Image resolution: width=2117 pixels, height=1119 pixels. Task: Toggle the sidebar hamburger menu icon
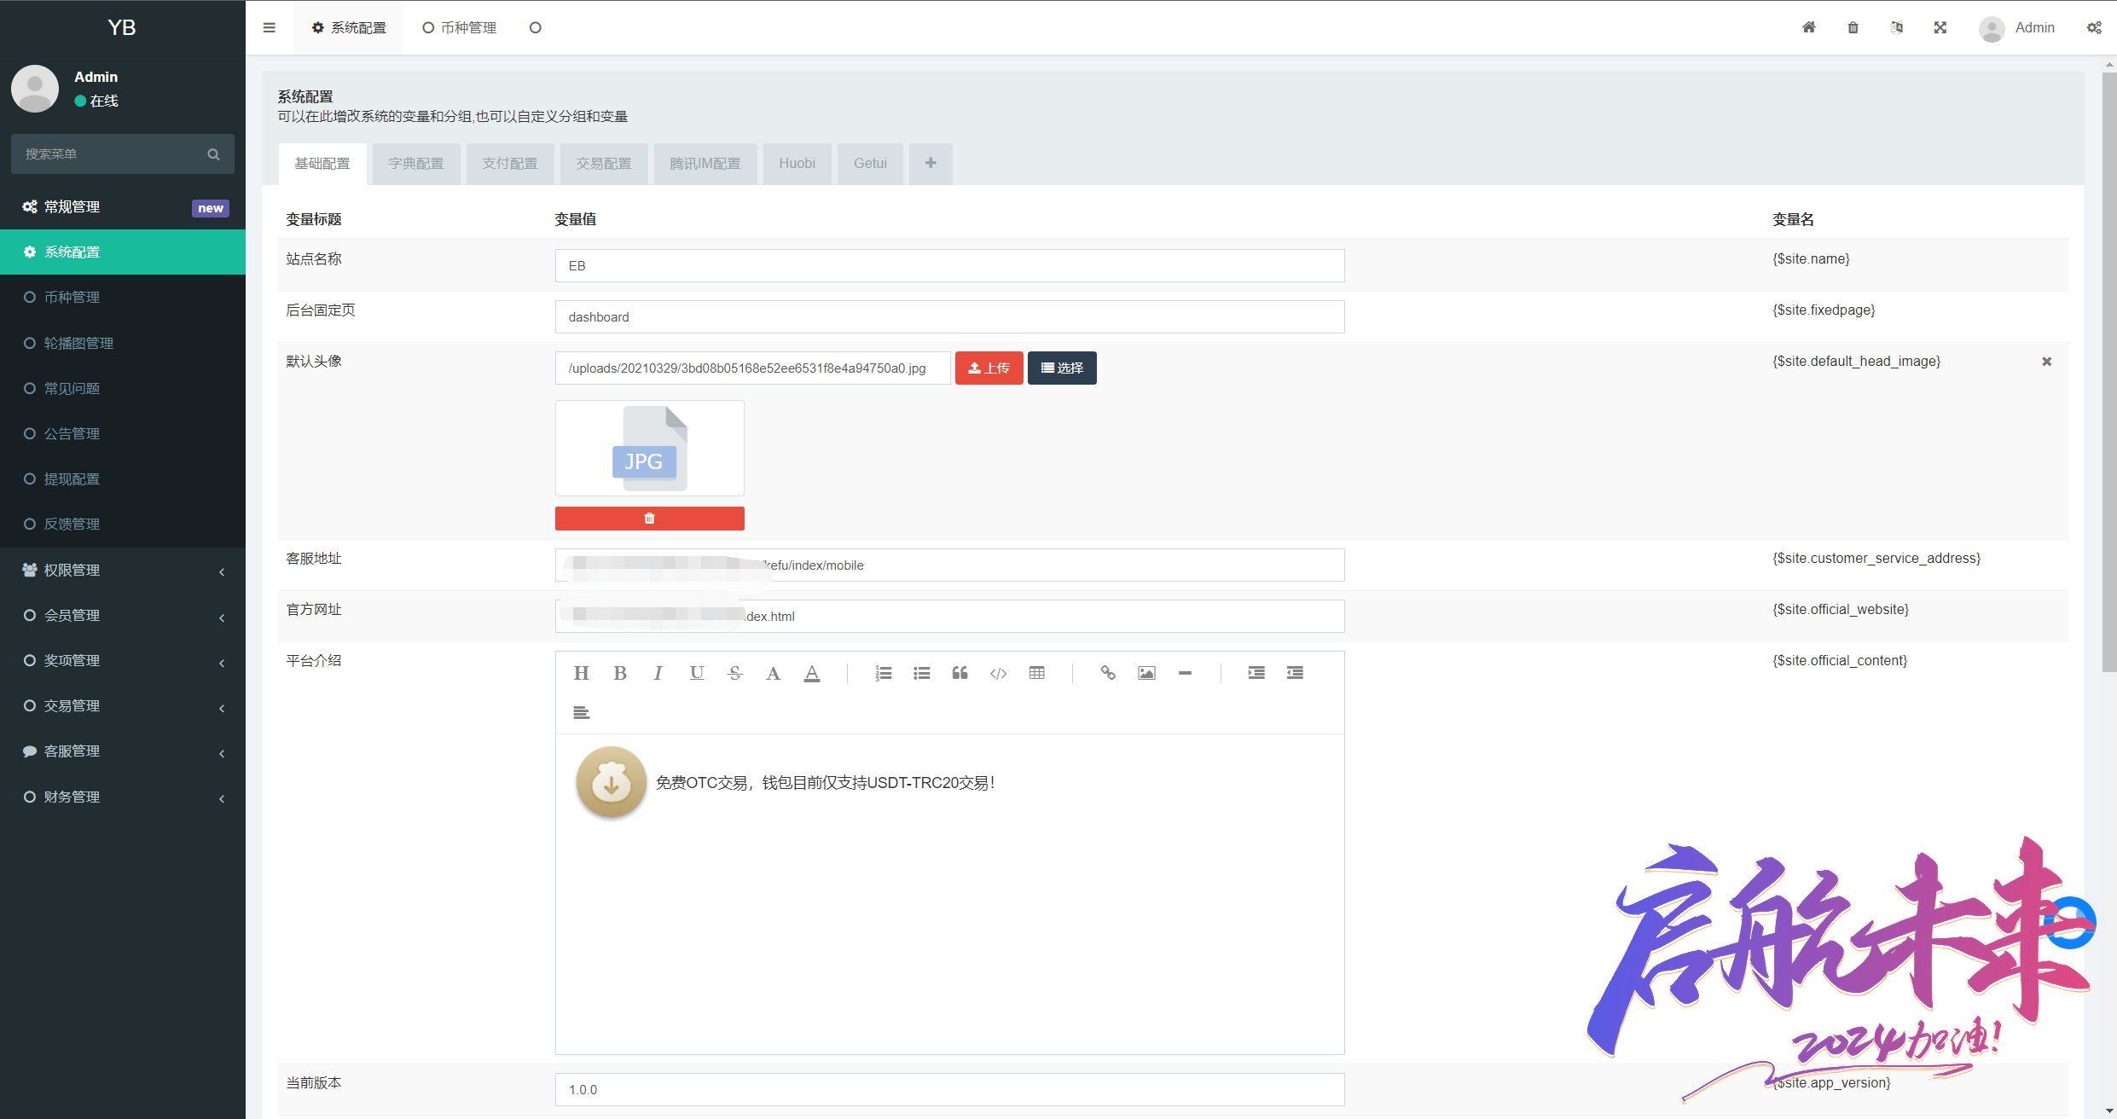tap(270, 27)
